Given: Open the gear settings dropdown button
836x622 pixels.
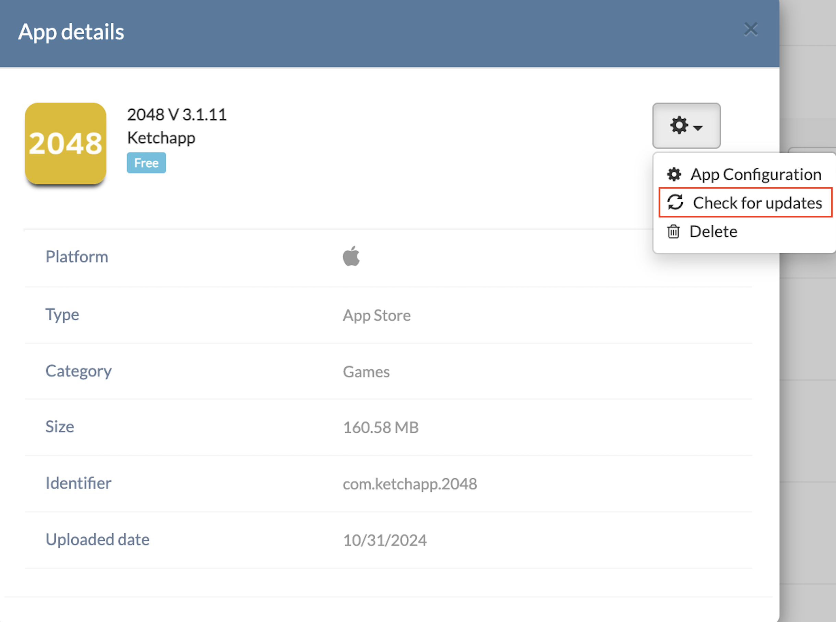Looking at the screenshot, I should click(686, 125).
